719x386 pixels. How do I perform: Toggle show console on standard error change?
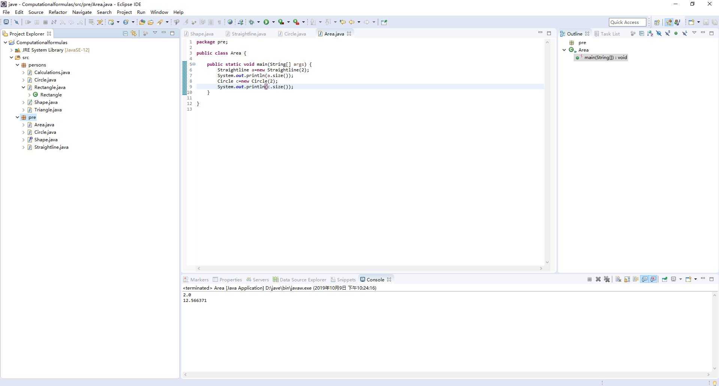pyautogui.click(x=653, y=279)
